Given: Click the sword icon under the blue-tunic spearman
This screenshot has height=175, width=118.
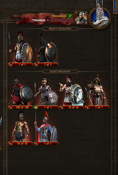Looking at the screenshot, I should [x=36, y=144].
